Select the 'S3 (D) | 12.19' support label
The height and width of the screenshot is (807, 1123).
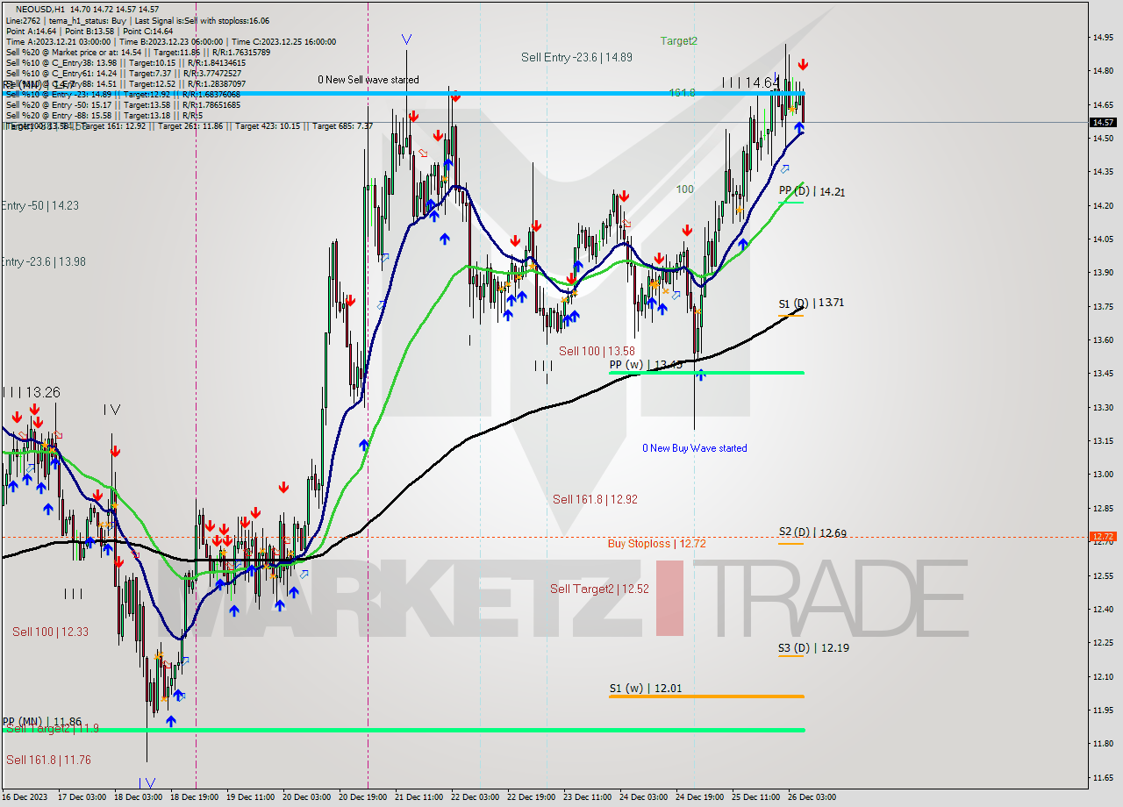coord(813,648)
